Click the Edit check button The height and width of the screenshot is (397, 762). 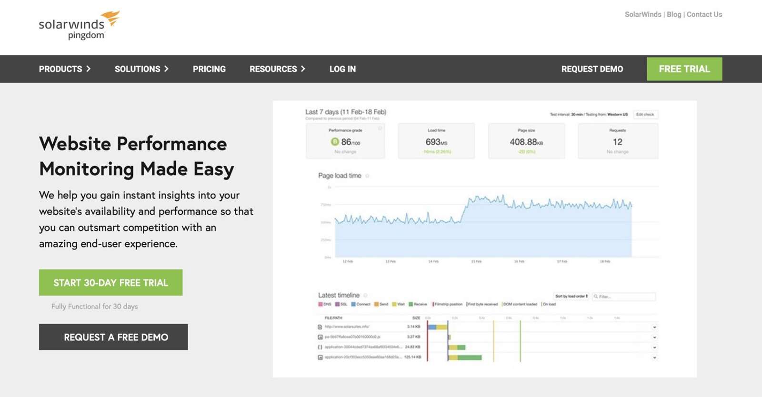coord(645,114)
